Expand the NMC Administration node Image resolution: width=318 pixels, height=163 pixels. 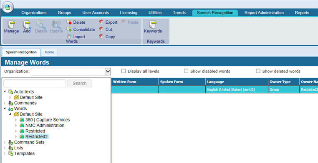tap(16, 126)
